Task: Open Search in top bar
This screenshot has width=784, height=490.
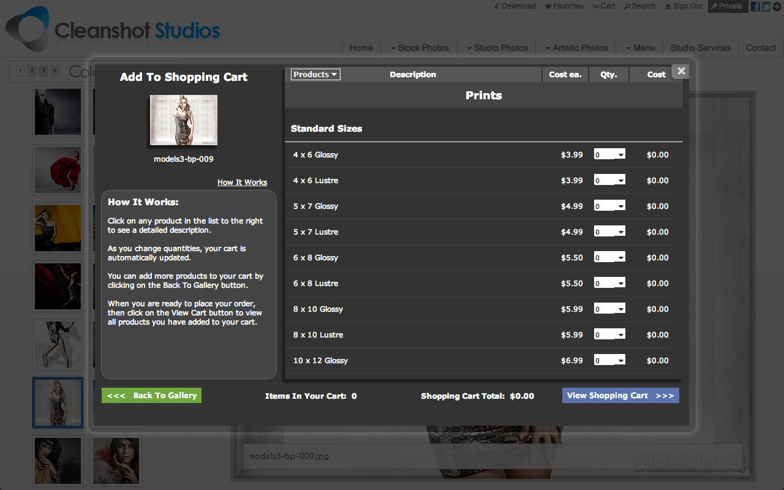Action: (x=640, y=6)
